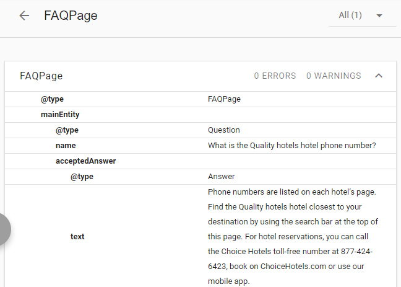Click the answer text about phone numbers

293,237
